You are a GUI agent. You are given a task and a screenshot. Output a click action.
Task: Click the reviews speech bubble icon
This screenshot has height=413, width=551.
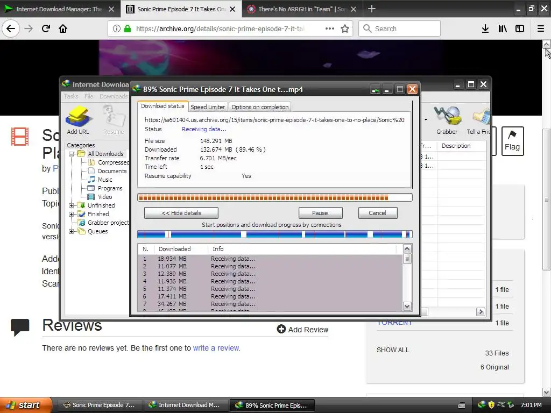(20, 327)
